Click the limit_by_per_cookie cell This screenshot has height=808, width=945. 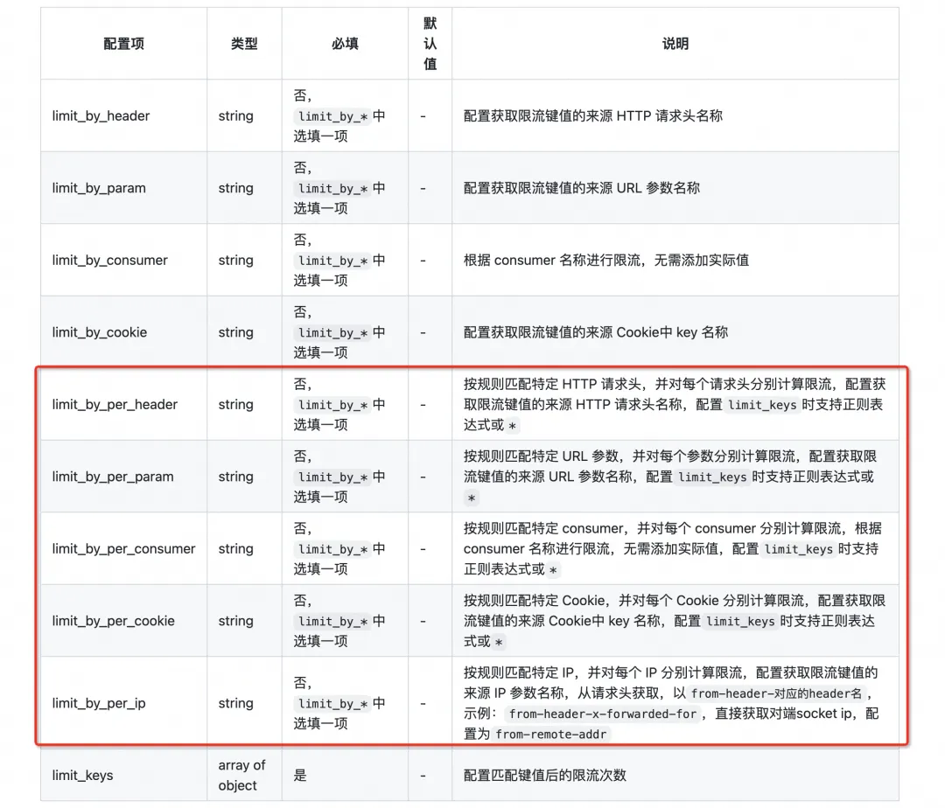pyautogui.click(x=114, y=621)
